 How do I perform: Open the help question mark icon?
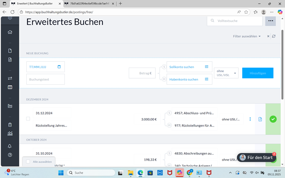point(10,155)
